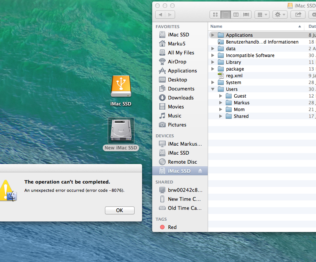Collapse the Users folder
Viewport: 316px width, 262px height.
click(213, 89)
